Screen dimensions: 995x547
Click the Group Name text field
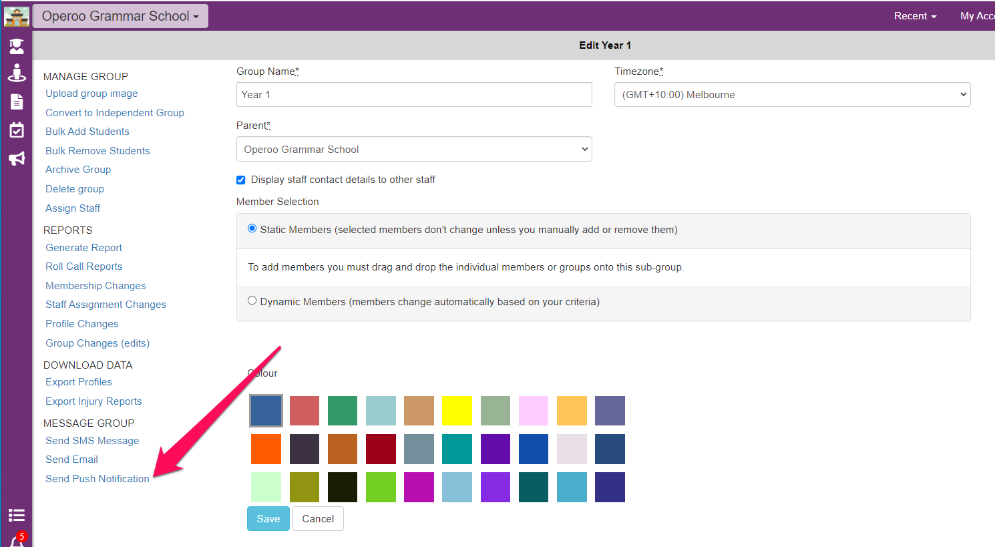pyautogui.click(x=414, y=95)
